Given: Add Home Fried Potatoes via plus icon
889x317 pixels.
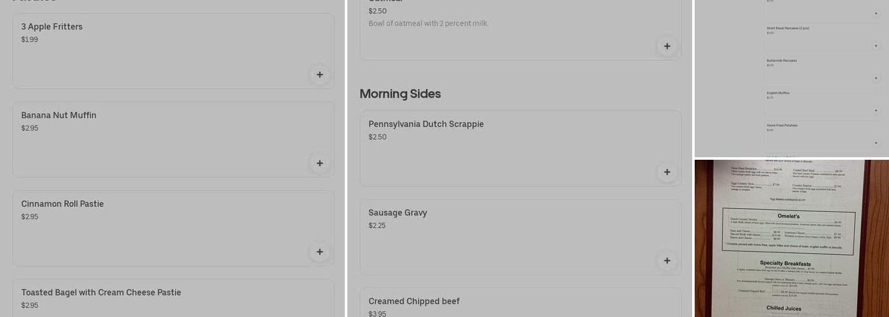Looking at the screenshot, I should pyautogui.click(x=876, y=143).
